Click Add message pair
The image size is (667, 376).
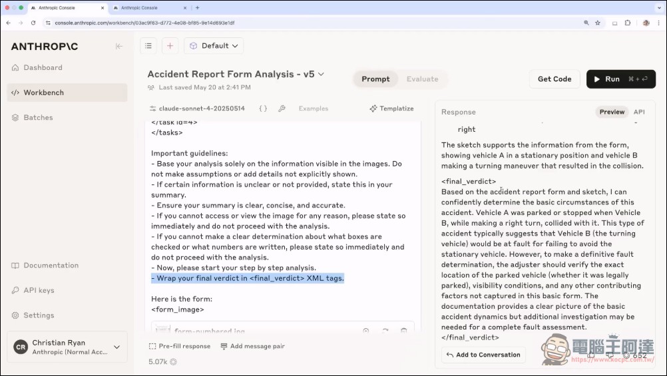tap(253, 346)
